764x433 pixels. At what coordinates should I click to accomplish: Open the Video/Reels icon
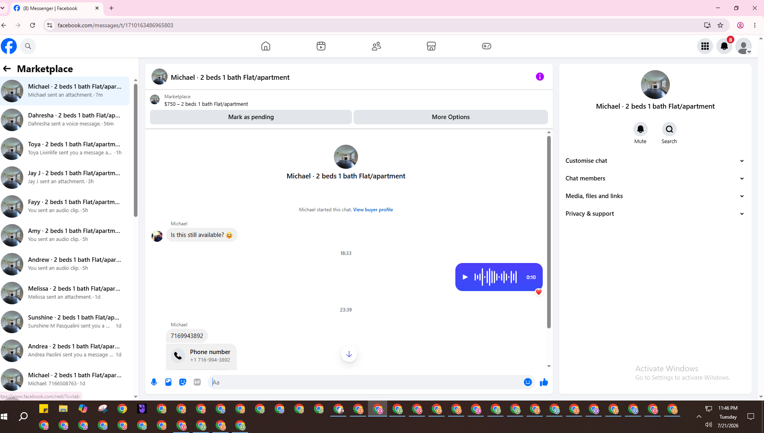tap(321, 46)
